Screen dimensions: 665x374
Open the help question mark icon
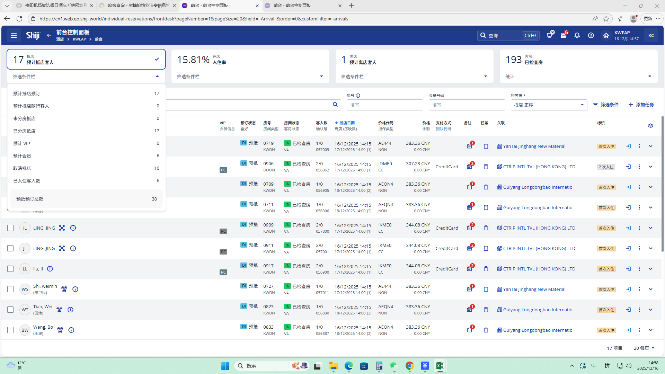(x=591, y=35)
